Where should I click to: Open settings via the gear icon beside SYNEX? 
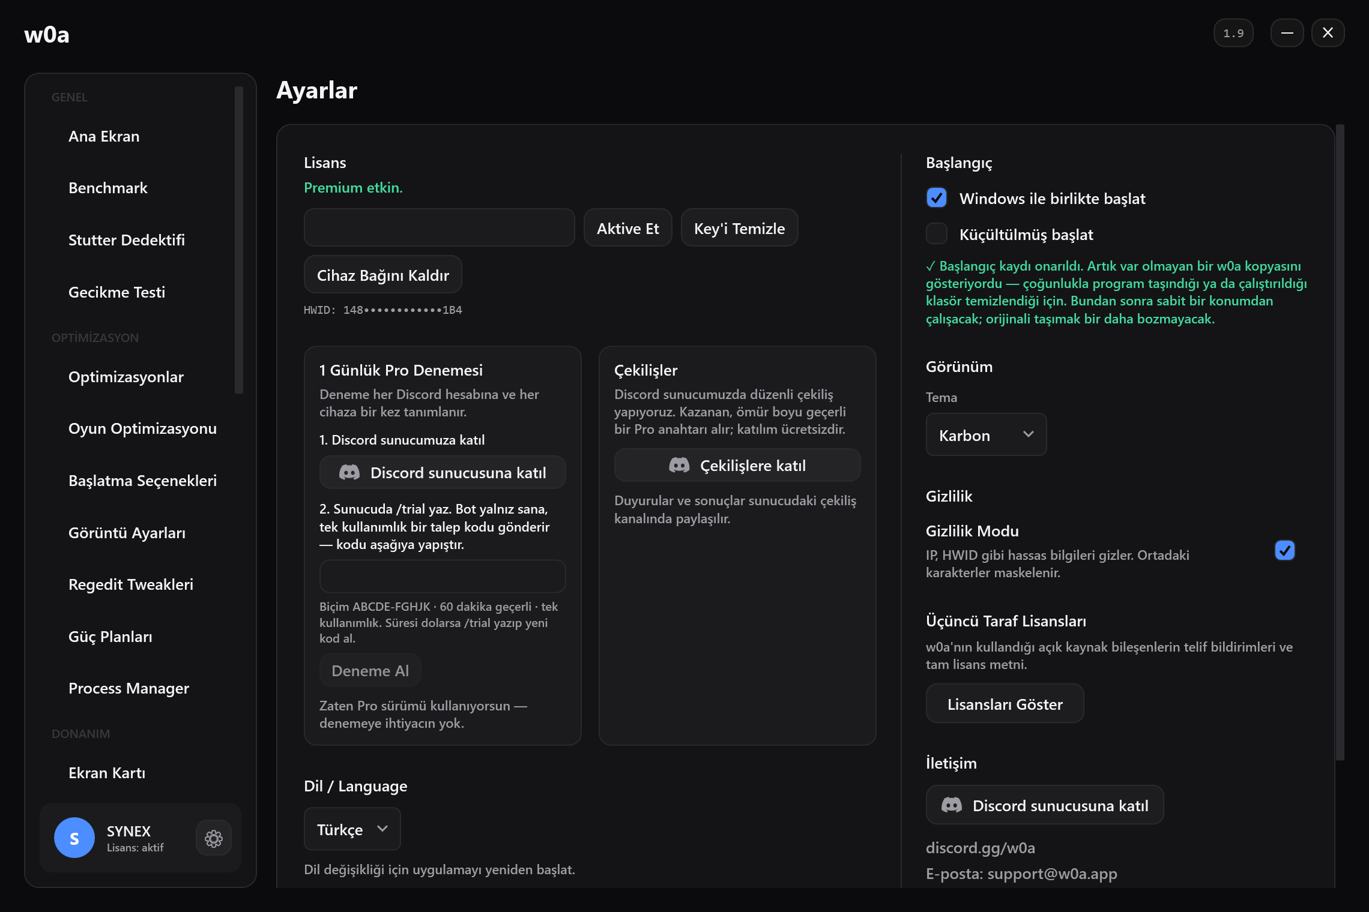click(x=213, y=838)
